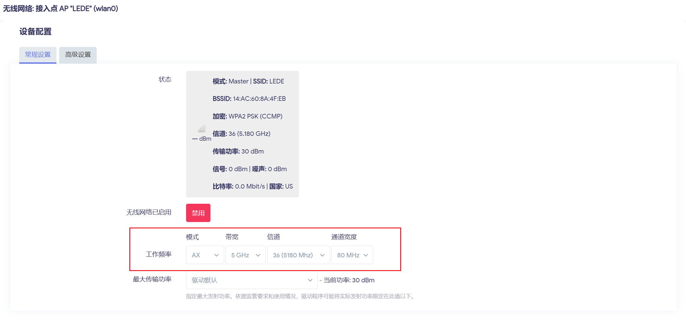
Task: Click the 当前功率: 30 dBm text
Action: click(x=349, y=280)
